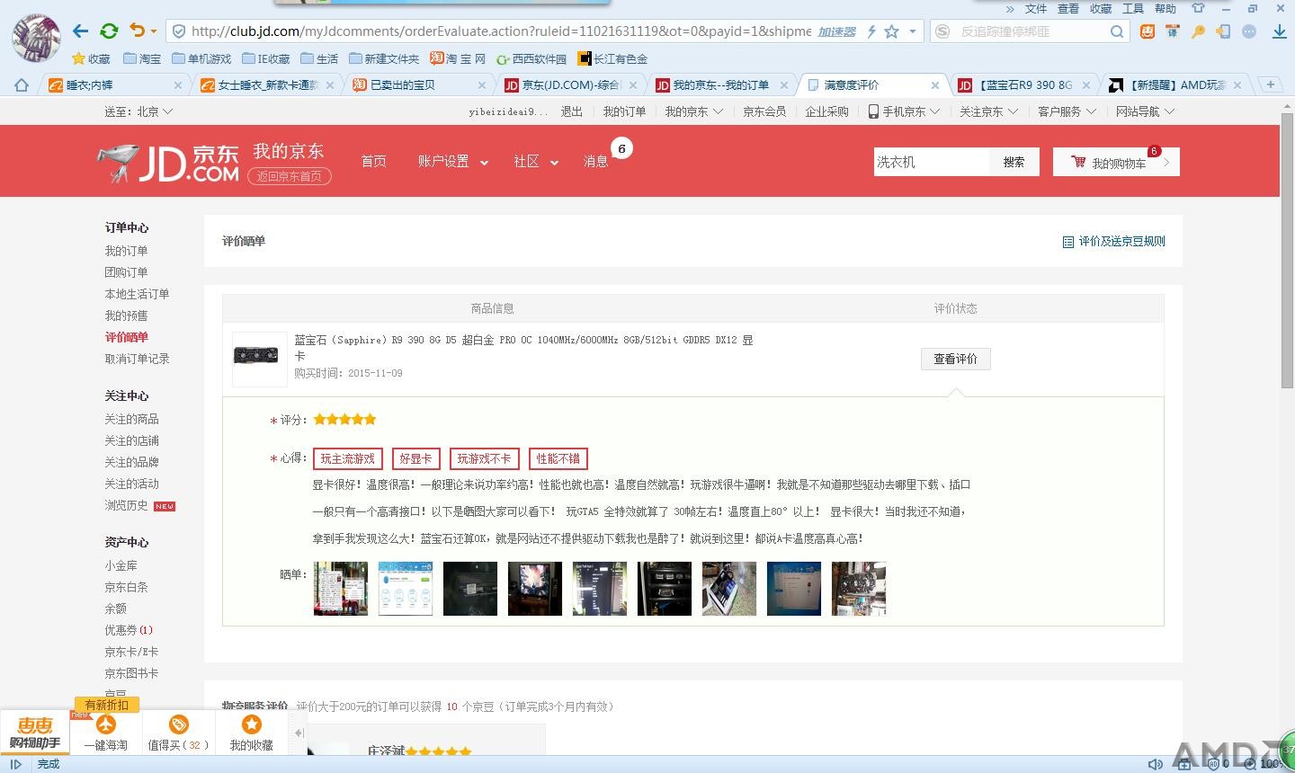Screen dimensions: 1295x773
Task: Click the shield icon in the address bar
Action: click(179, 31)
